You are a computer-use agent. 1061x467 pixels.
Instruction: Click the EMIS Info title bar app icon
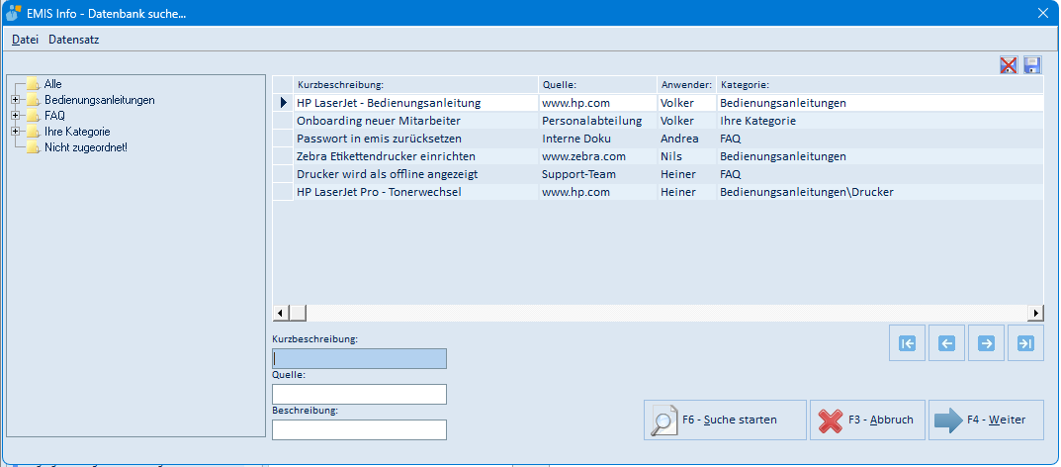coord(14,13)
